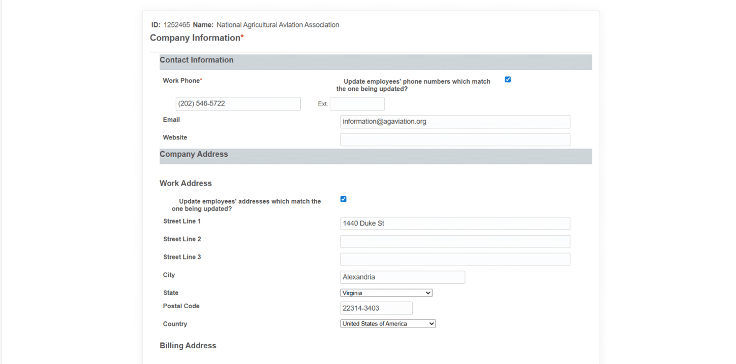Focus the Street Line 2 input
736x364 pixels.
(x=455, y=241)
